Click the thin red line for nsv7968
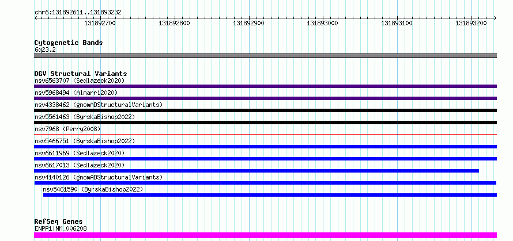The height and width of the screenshot is (241, 513). [265, 134]
